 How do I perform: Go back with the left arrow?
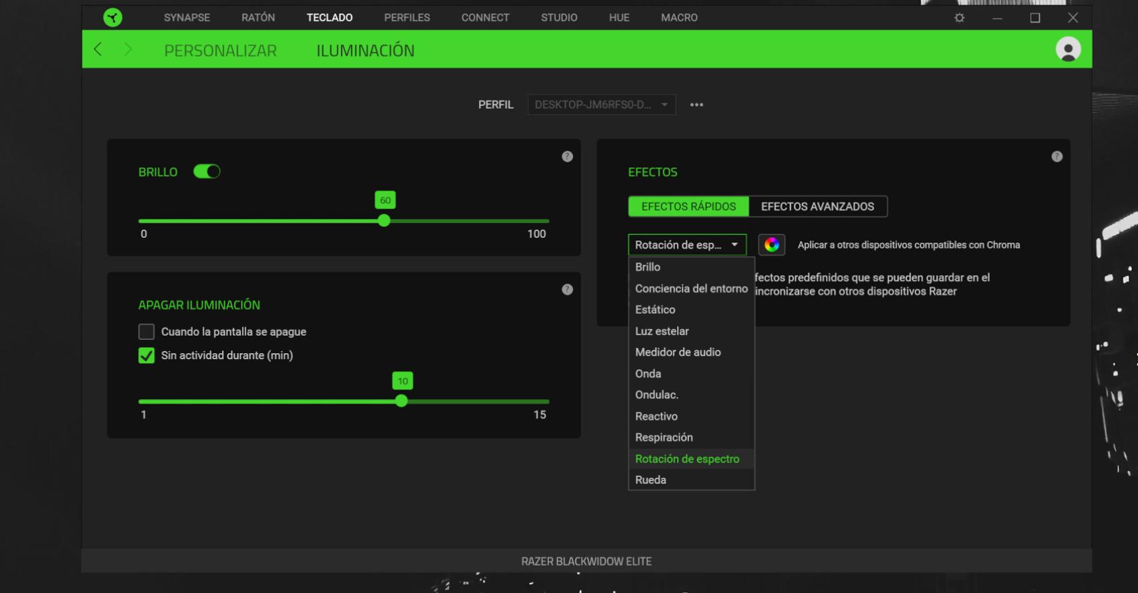[x=98, y=49]
